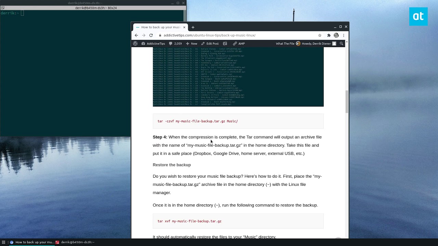Screen dimensions: 438x246
Task: Maximize the Chrome browser window
Action: pyautogui.click(x=340, y=27)
